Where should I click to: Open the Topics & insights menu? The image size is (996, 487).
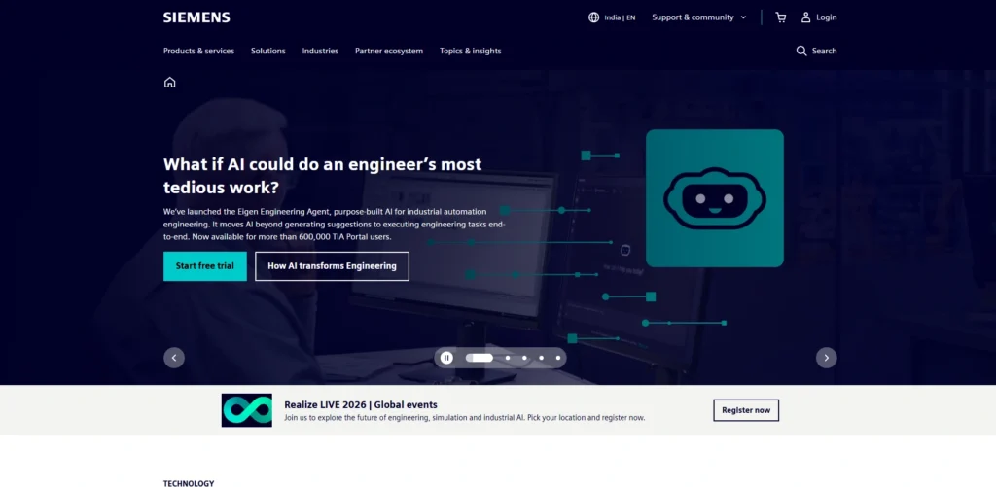[470, 51]
